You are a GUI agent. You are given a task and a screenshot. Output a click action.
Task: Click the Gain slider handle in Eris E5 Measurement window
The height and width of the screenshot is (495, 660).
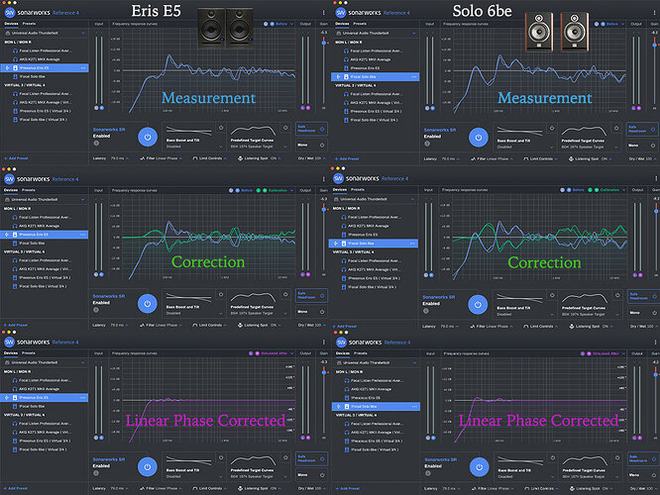click(x=324, y=43)
